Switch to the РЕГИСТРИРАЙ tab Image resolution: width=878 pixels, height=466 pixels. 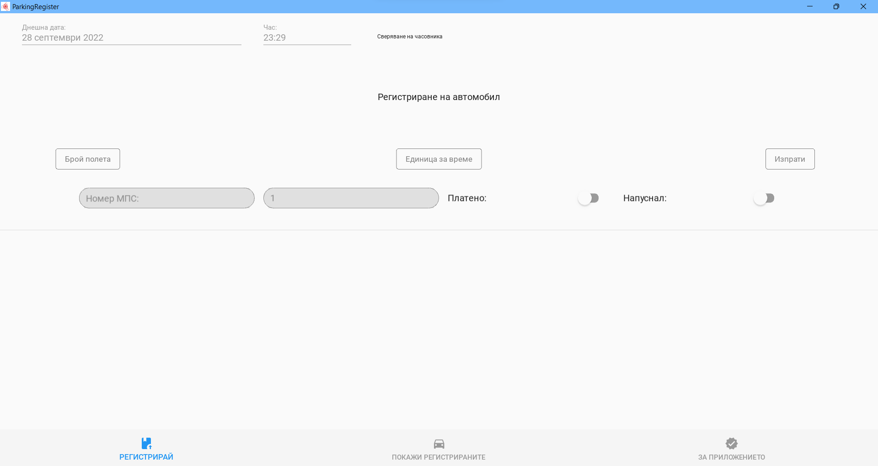click(146, 456)
